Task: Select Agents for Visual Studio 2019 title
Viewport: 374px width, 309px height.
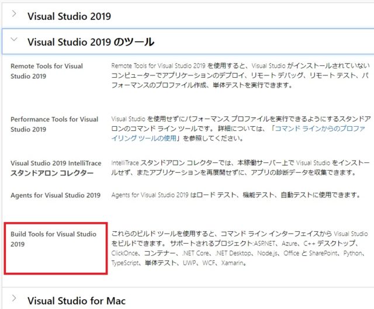Action: click(56, 195)
